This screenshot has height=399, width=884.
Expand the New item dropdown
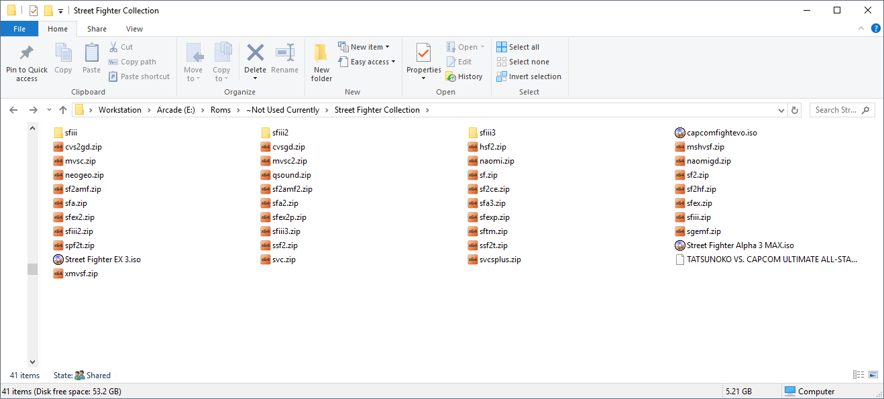(x=364, y=47)
